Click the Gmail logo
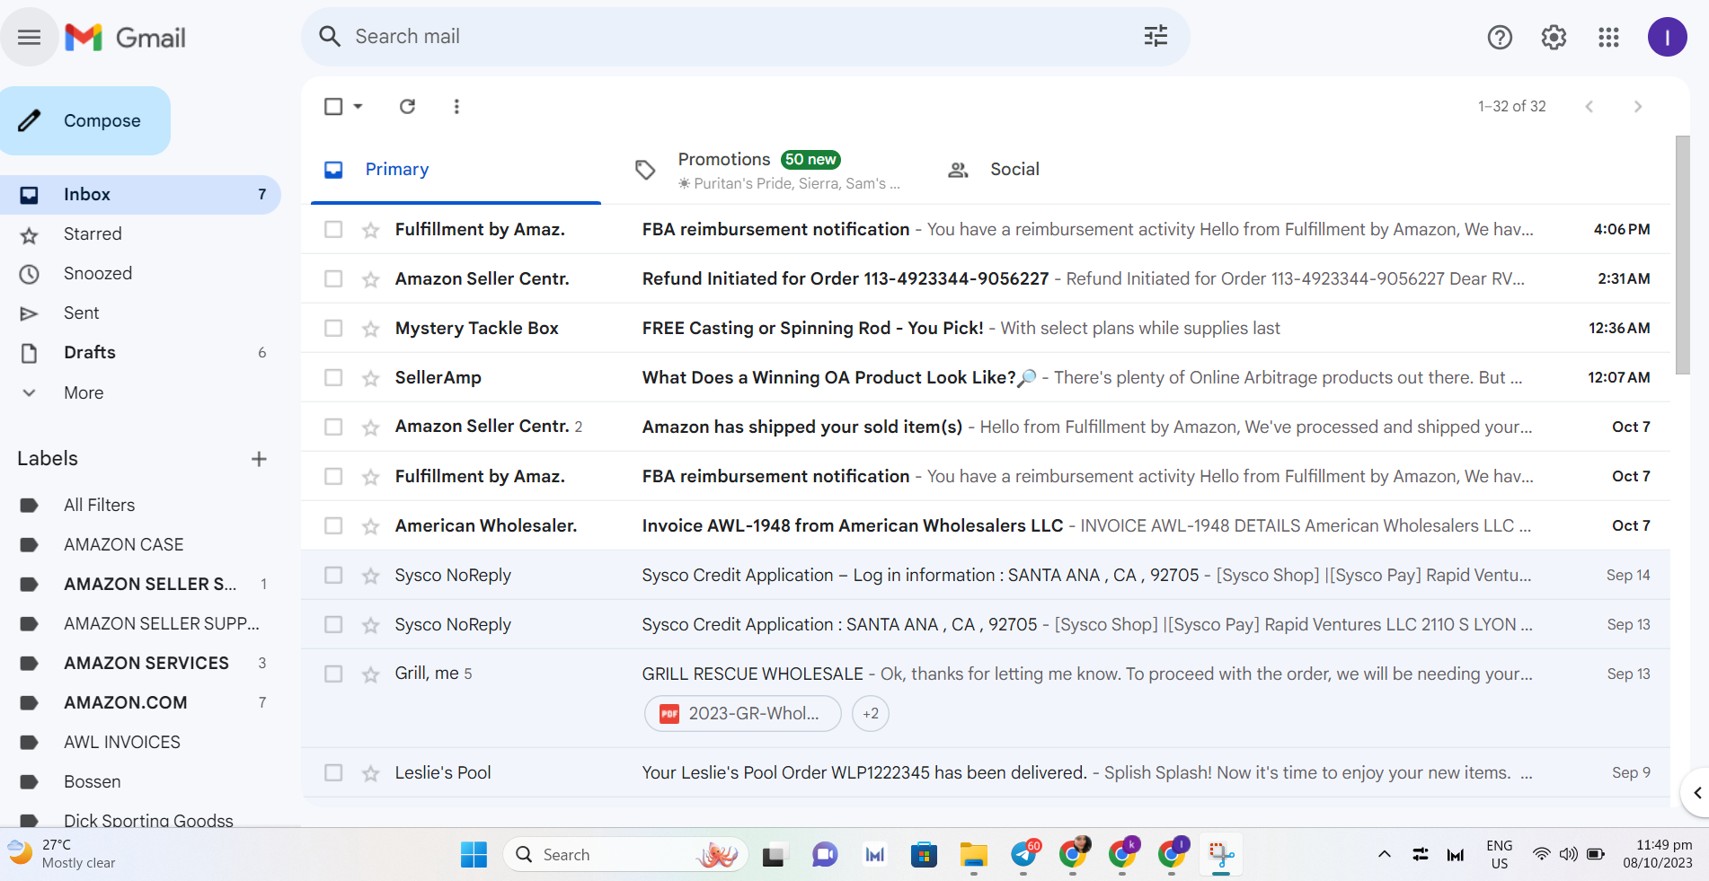Screen dimensions: 1709x881 (125, 37)
